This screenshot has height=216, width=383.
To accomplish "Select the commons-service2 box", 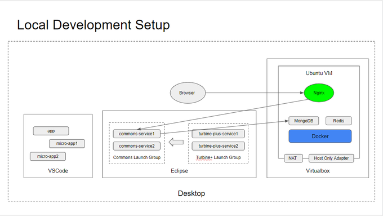I will click(137, 146).
